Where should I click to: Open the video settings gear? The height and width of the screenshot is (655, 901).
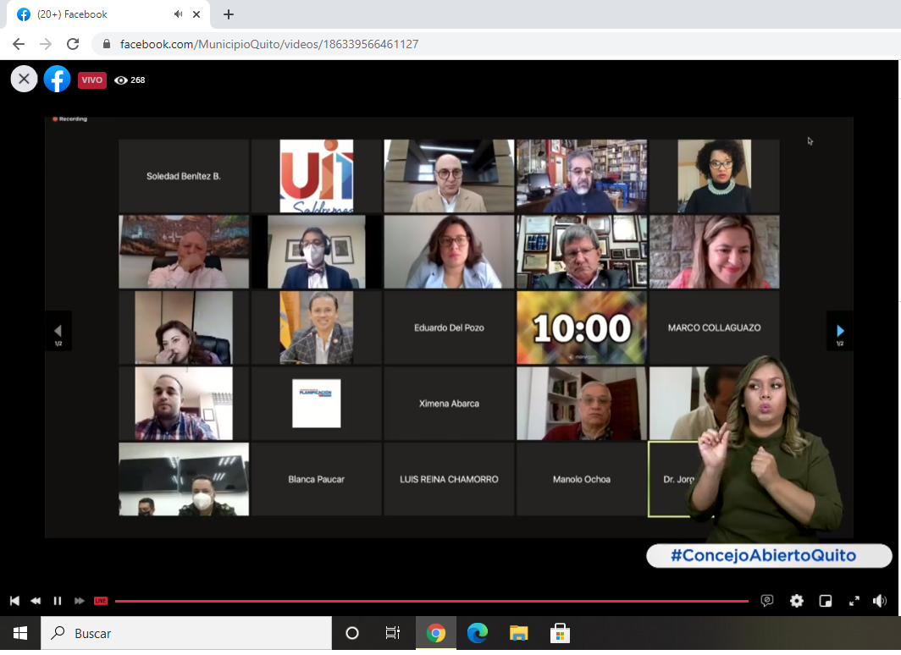pos(797,601)
